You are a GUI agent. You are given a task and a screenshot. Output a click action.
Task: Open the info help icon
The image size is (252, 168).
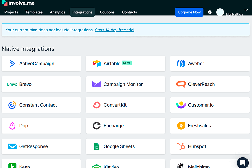[x=210, y=12]
